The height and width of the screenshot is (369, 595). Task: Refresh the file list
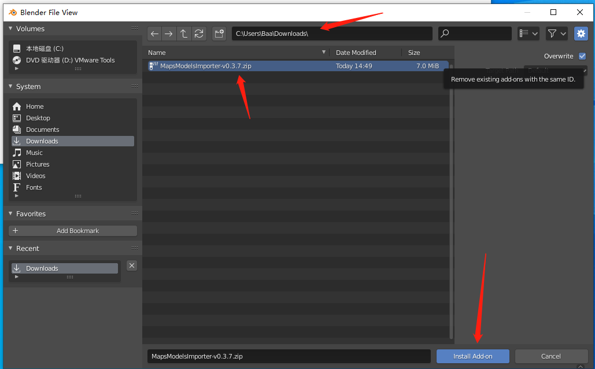pos(199,34)
